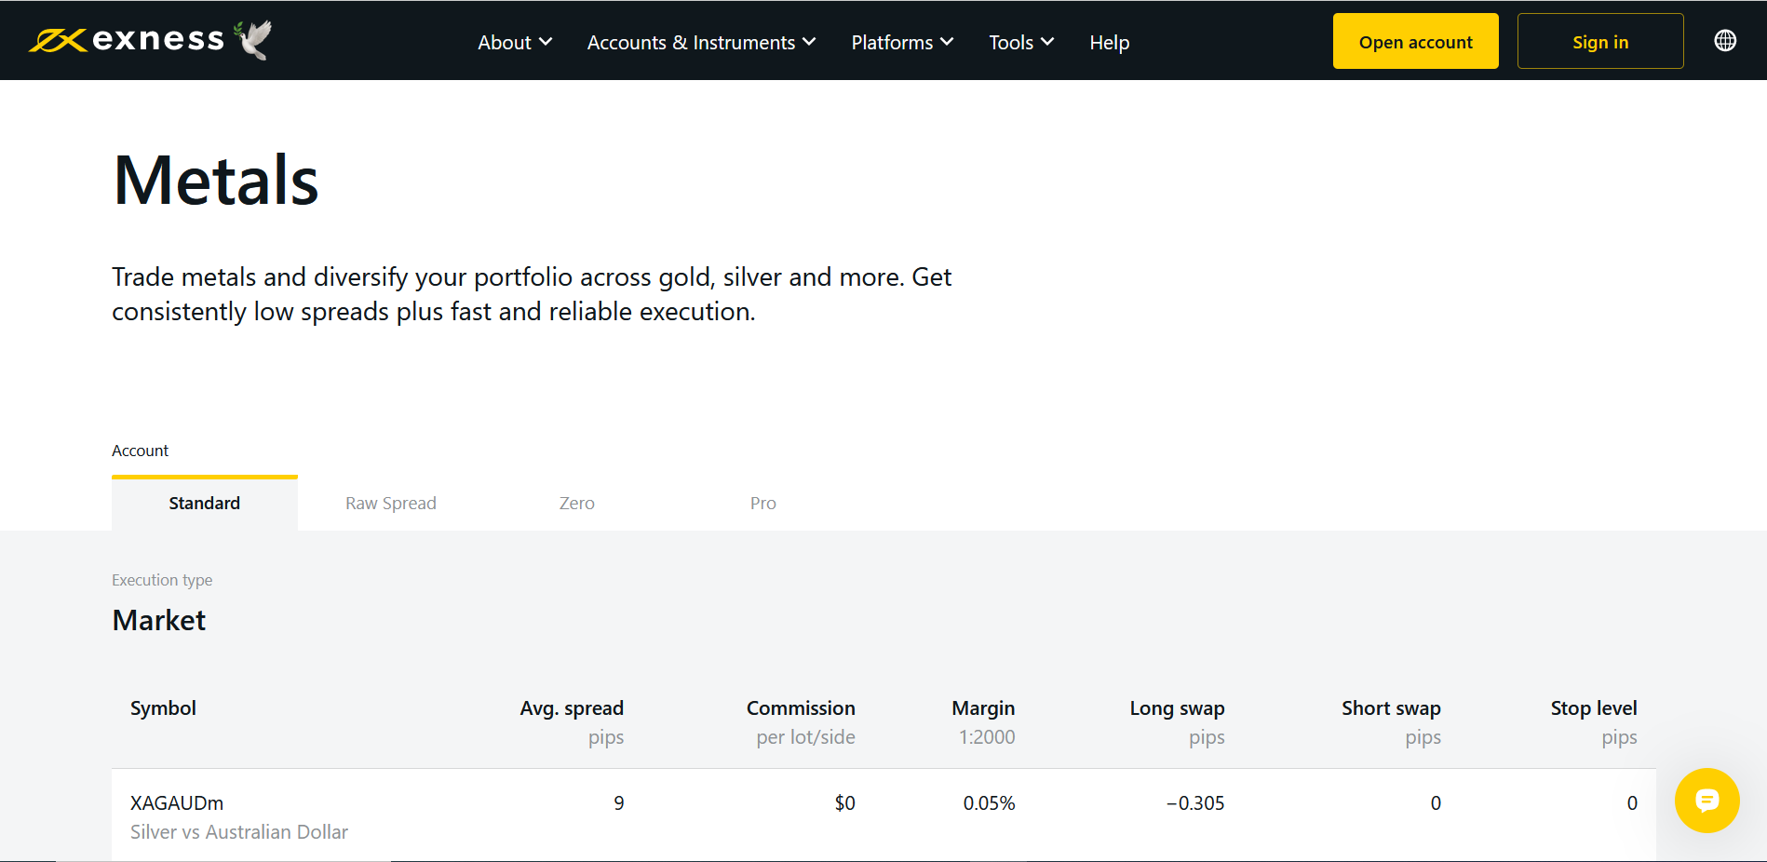Click the Sign in button
Image resolution: width=1767 pixels, height=862 pixels.
click(1600, 41)
